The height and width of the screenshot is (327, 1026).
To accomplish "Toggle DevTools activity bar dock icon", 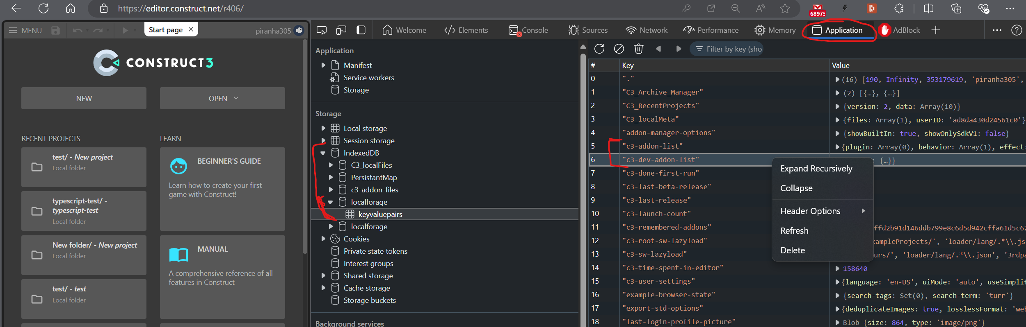I will click(x=361, y=30).
